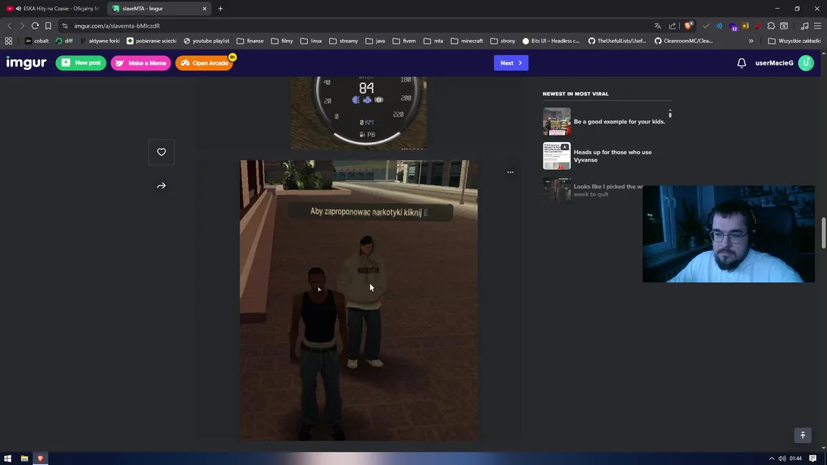Open Brave Shields icon
Screen dimensions: 827x465
[x=688, y=26]
